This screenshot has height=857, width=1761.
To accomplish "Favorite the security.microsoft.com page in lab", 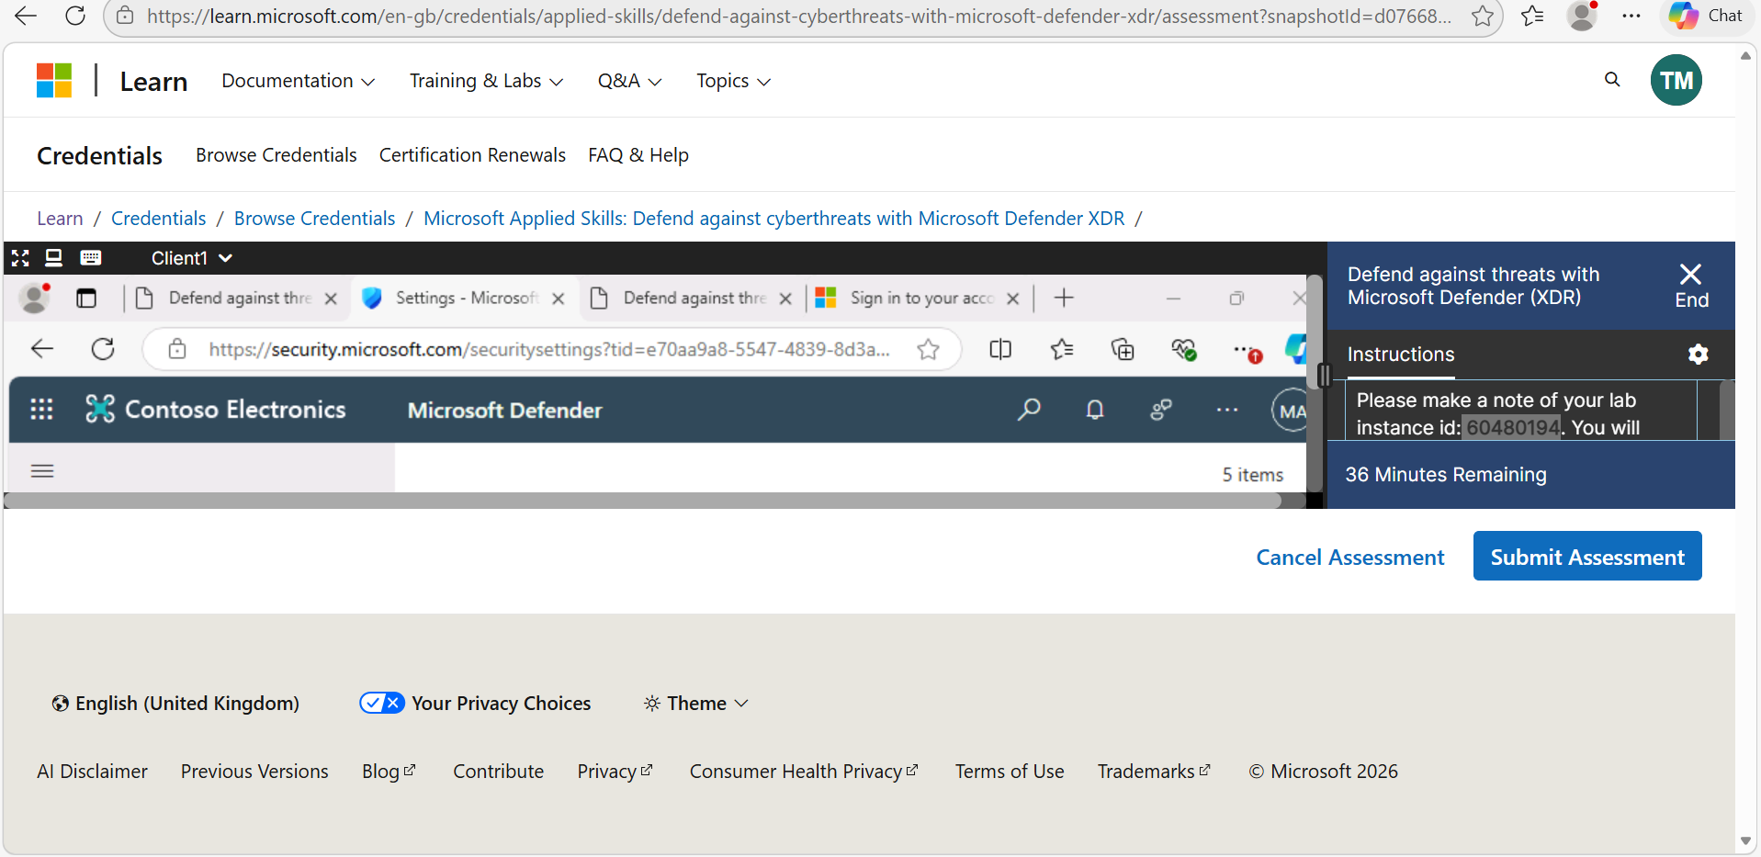I will tap(929, 349).
